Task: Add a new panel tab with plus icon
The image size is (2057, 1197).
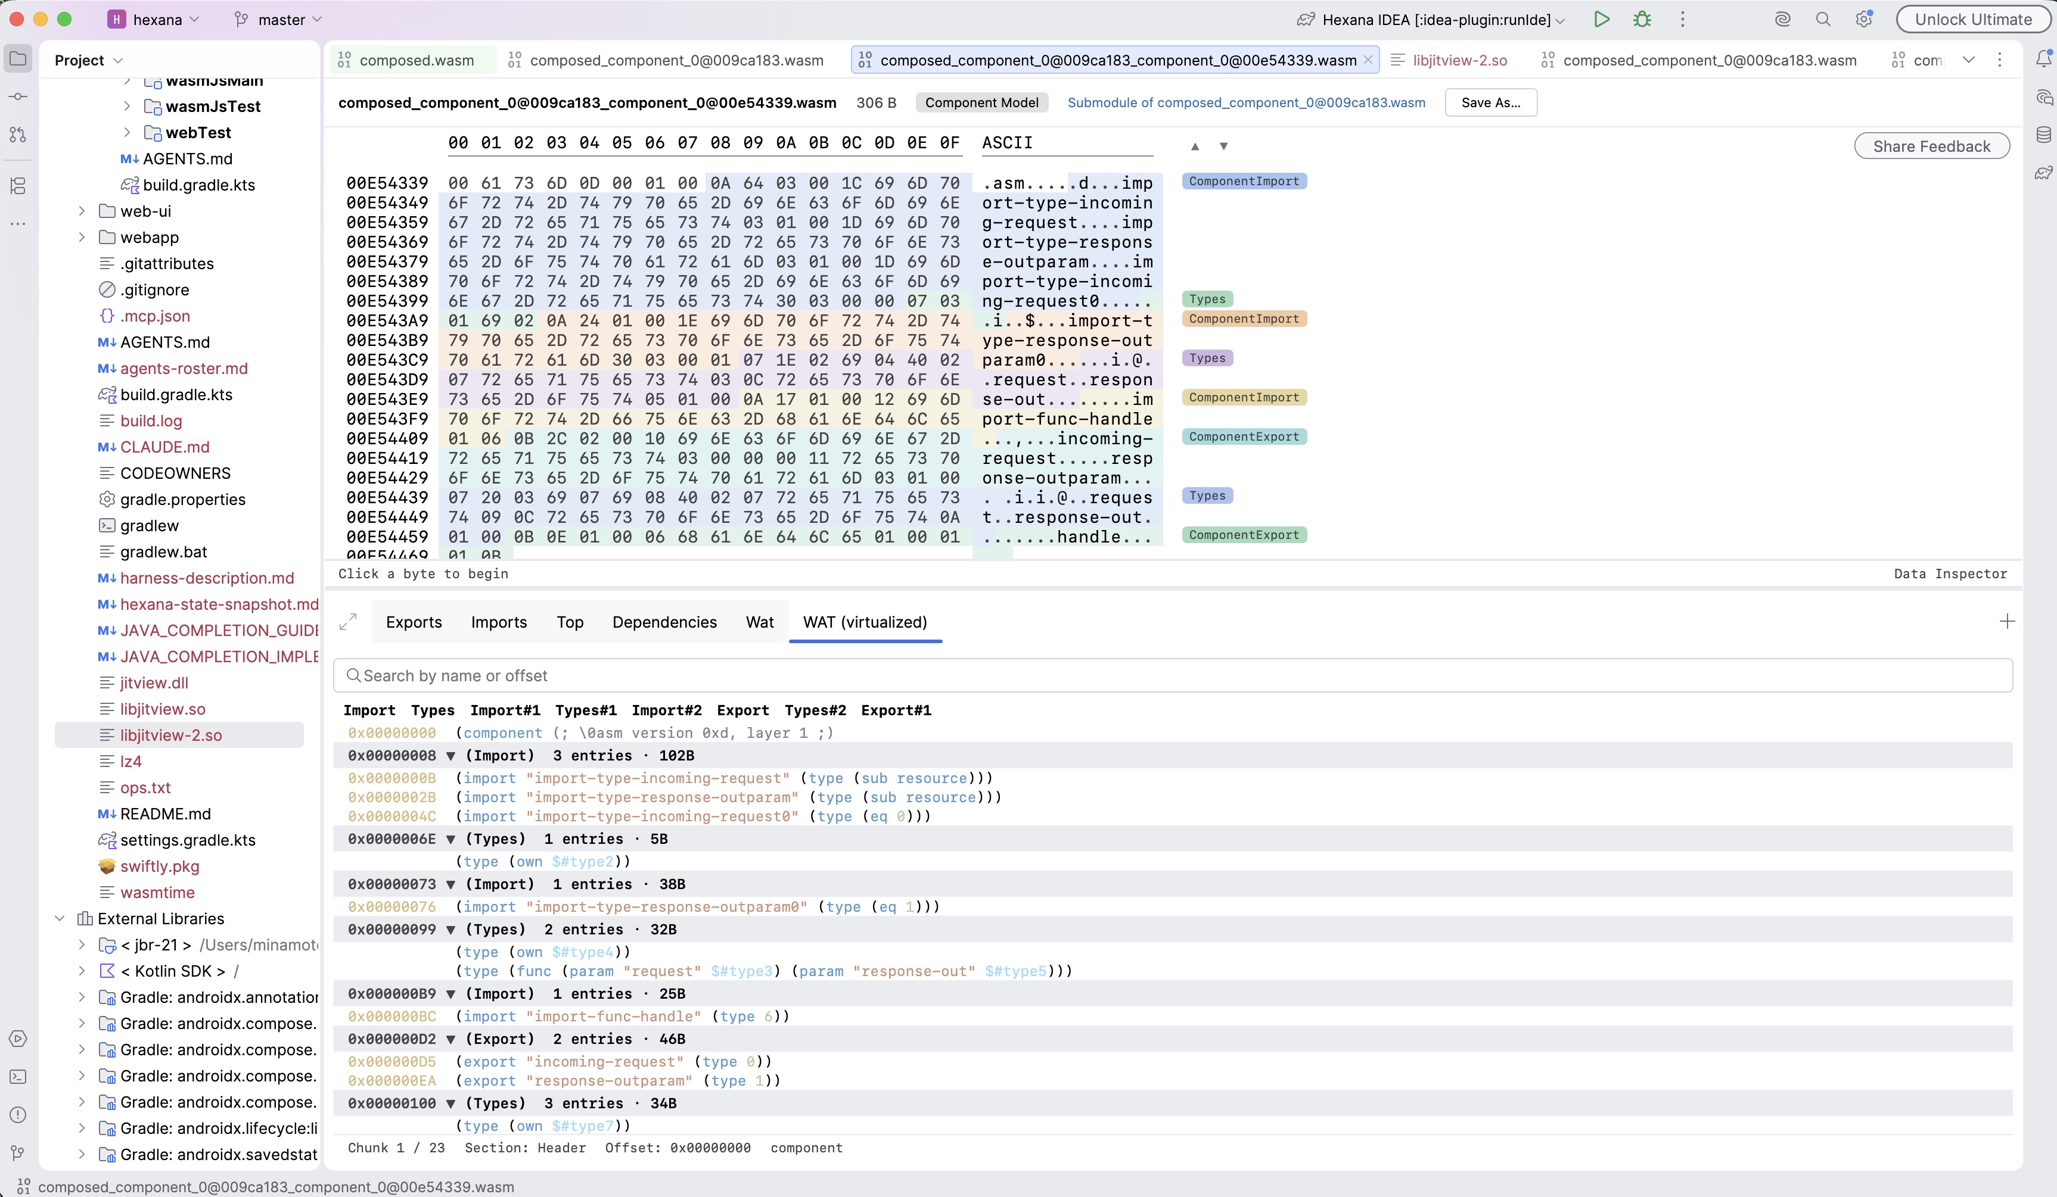Action: click(x=2007, y=622)
